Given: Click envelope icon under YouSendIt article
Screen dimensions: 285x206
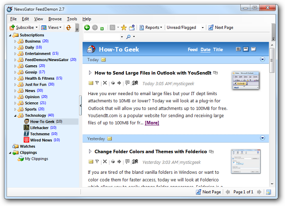Looking at the screenshot, I should click(x=91, y=83).
